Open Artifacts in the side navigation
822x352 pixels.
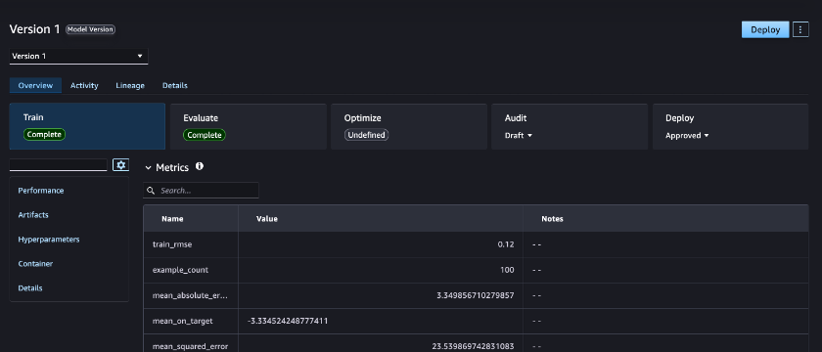(x=33, y=215)
